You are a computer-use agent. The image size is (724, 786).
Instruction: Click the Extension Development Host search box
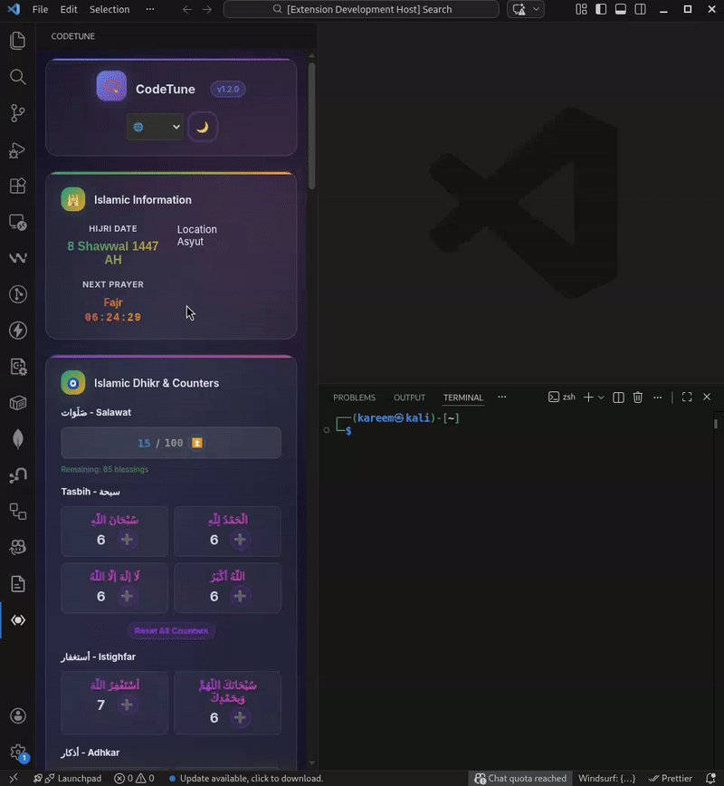click(361, 9)
